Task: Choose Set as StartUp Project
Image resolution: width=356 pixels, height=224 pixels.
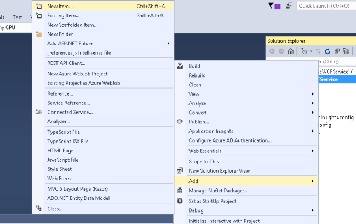Action: pyautogui.click(x=246, y=201)
